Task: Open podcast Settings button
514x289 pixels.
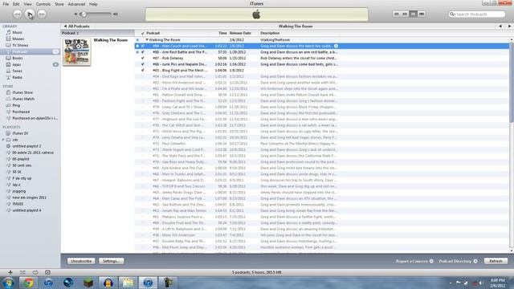Action: [x=111, y=261]
